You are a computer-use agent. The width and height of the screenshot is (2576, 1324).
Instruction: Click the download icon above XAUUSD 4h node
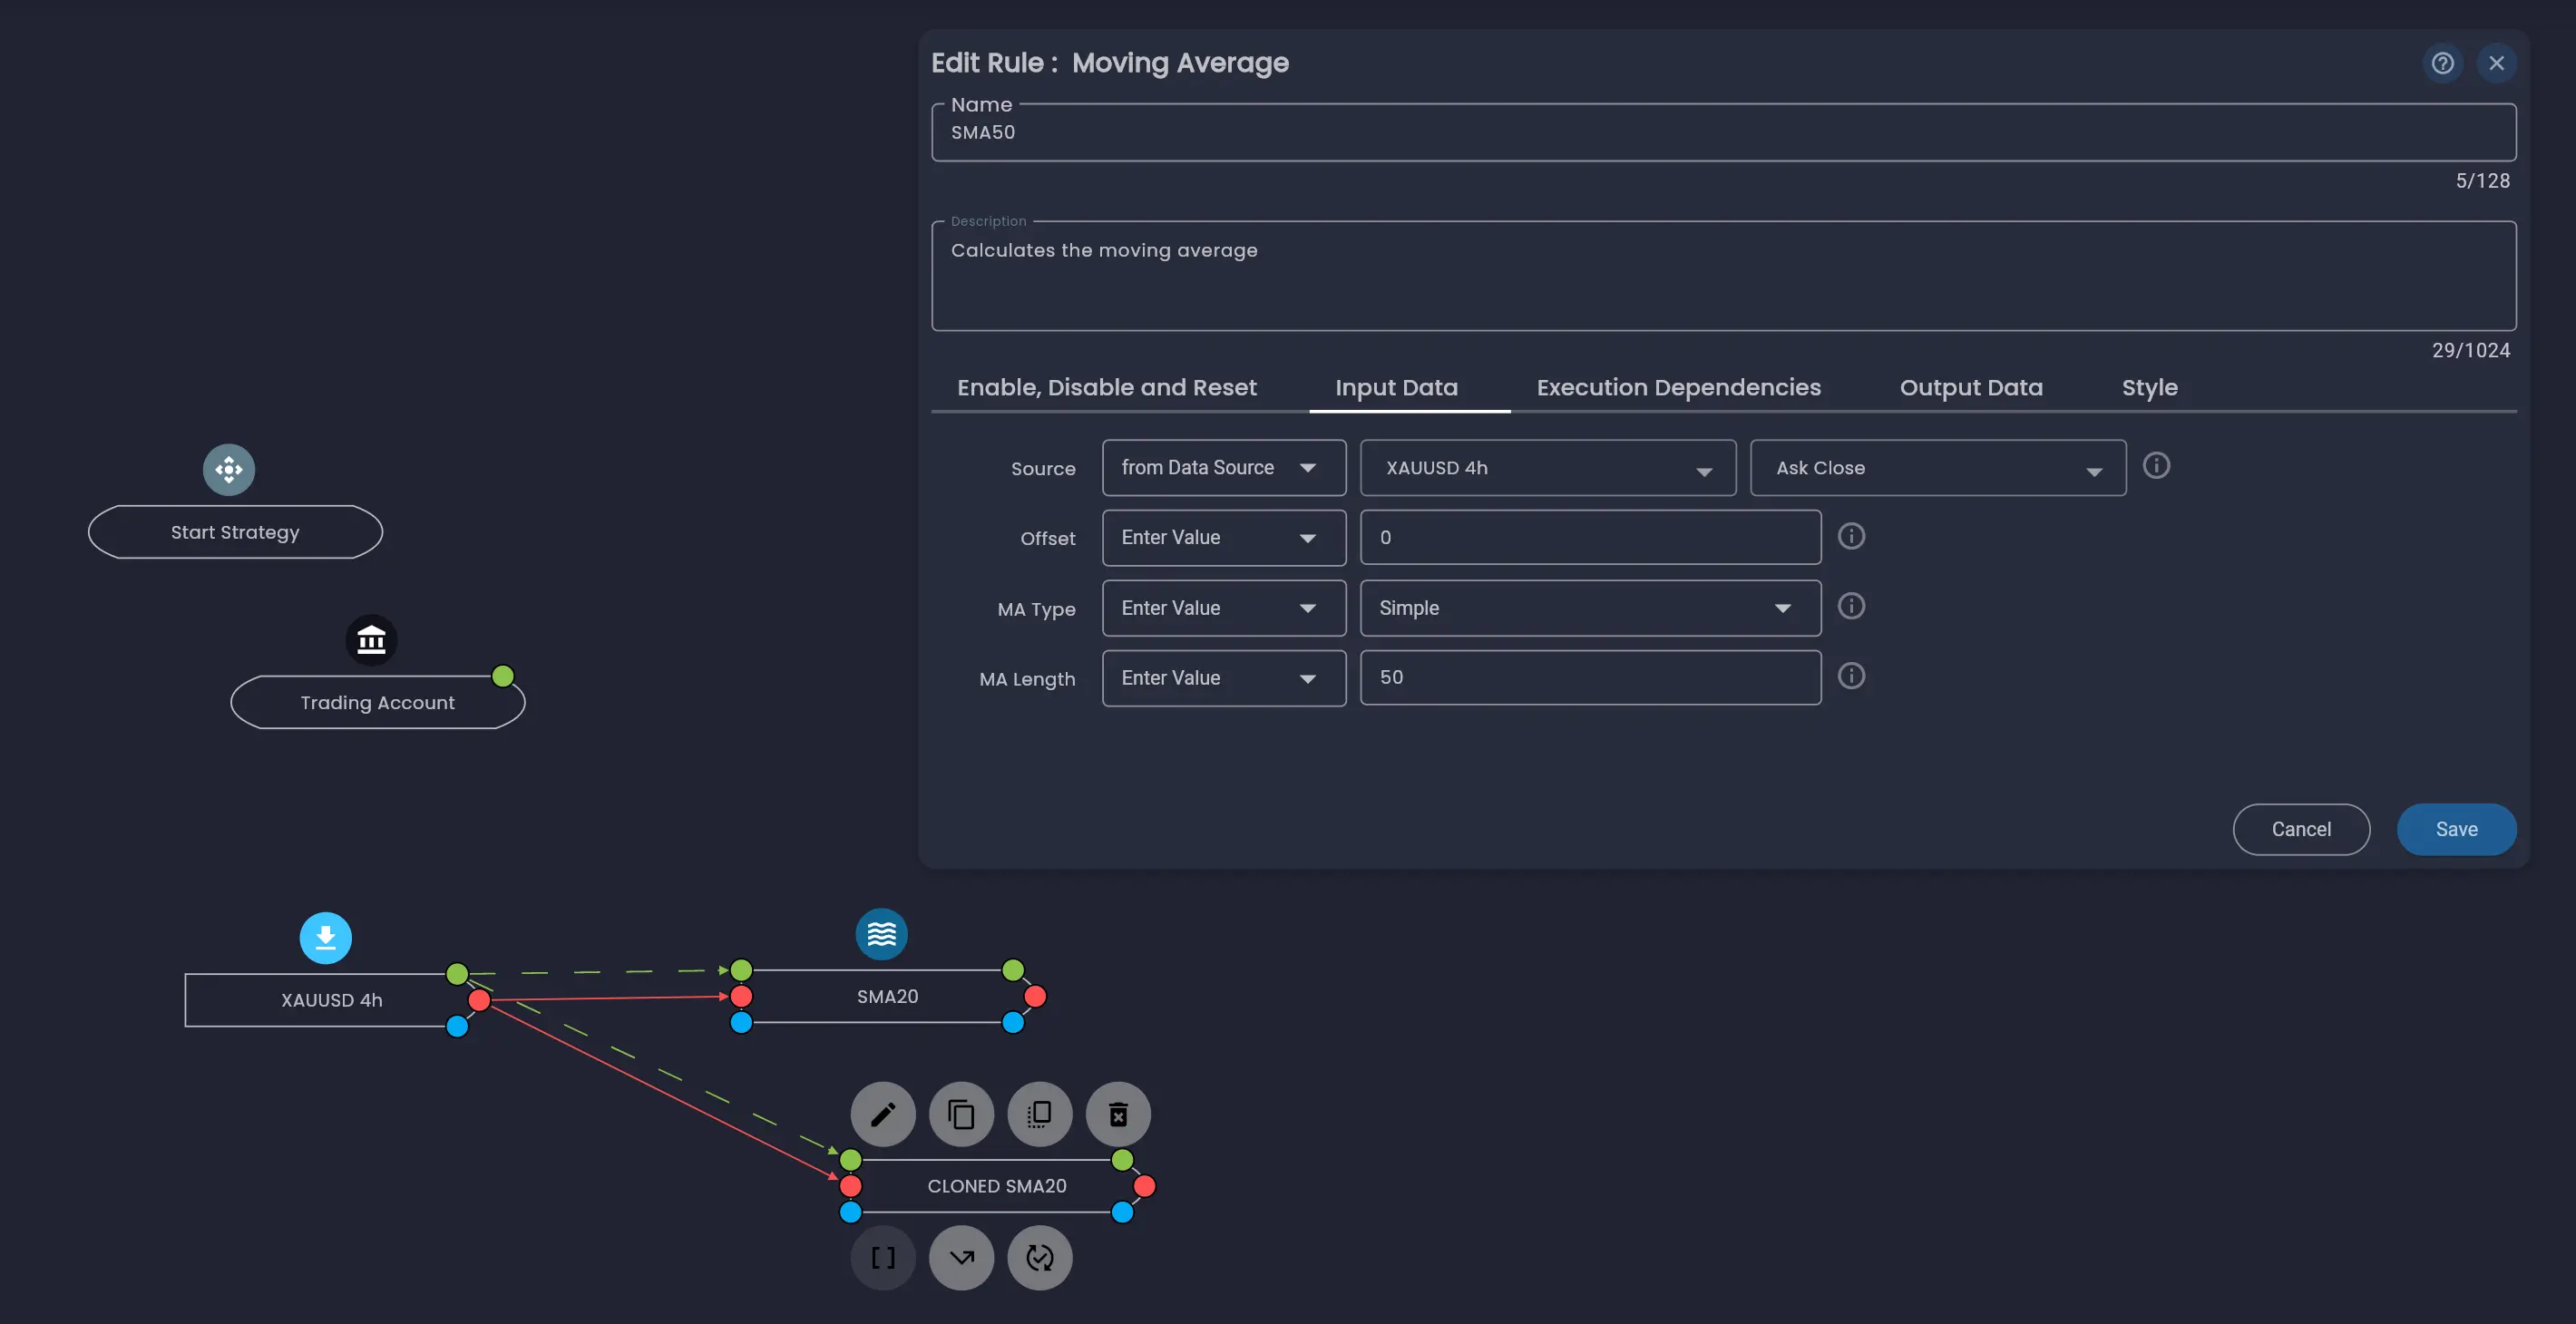326,938
